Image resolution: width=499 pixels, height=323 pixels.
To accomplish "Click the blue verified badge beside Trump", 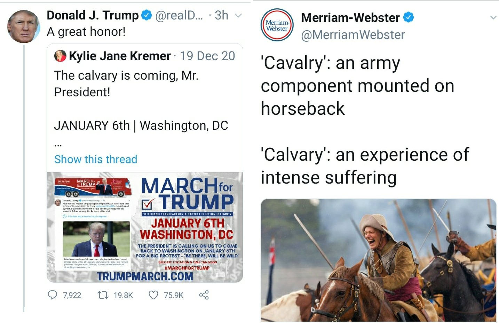I will pyautogui.click(x=146, y=15).
